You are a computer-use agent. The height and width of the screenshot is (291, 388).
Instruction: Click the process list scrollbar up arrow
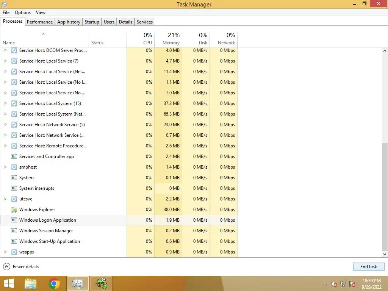pyautogui.click(x=385, y=51)
